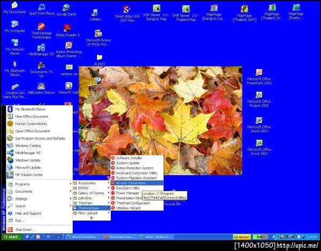Viewport: 321px width, 251px height.
Task: Expand the palmOne program folder
Action: [x=91, y=198]
